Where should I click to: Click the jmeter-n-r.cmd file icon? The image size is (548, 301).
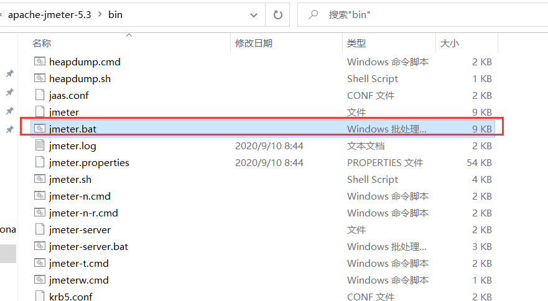click(40, 213)
